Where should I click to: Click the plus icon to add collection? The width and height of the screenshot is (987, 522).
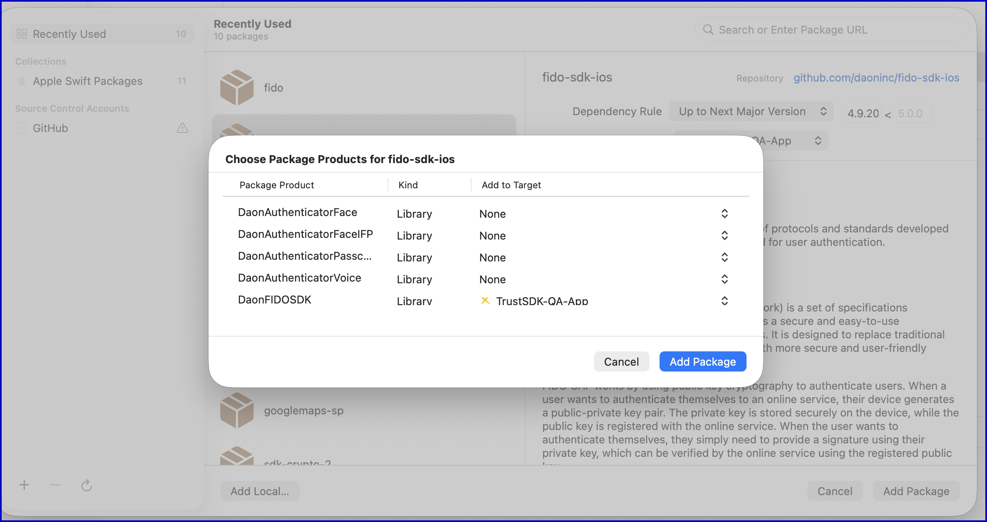tap(24, 485)
